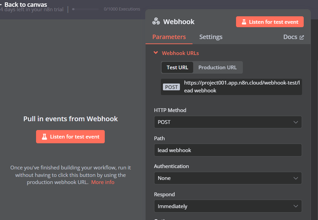Click the Webhook node icon in header
Image resolution: width=318 pixels, height=220 pixels.
[156, 21]
